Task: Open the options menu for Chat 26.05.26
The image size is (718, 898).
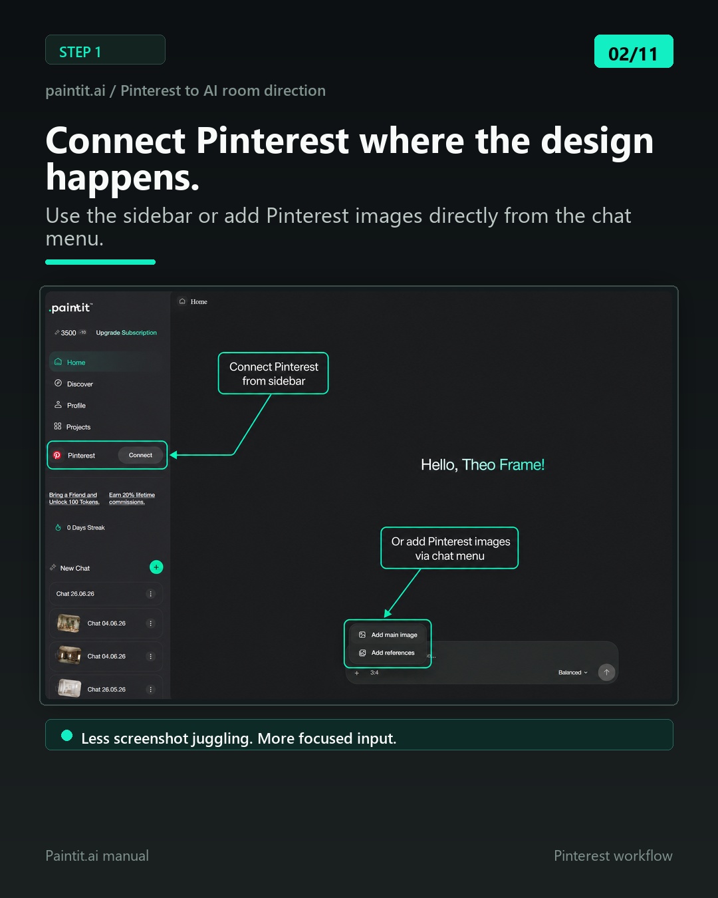Action: [x=151, y=689]
